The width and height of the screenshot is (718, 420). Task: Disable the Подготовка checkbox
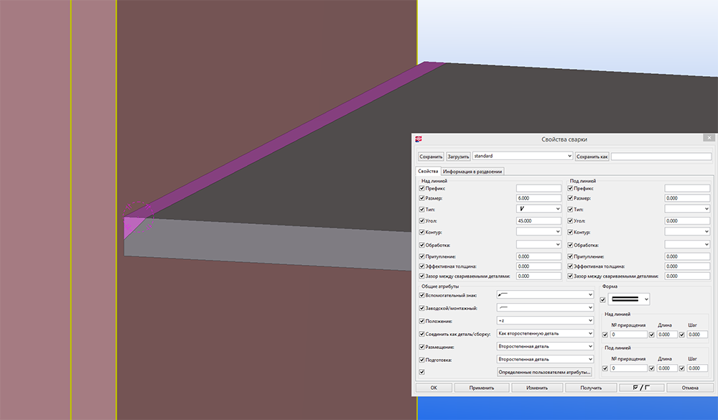pos(422,360)
